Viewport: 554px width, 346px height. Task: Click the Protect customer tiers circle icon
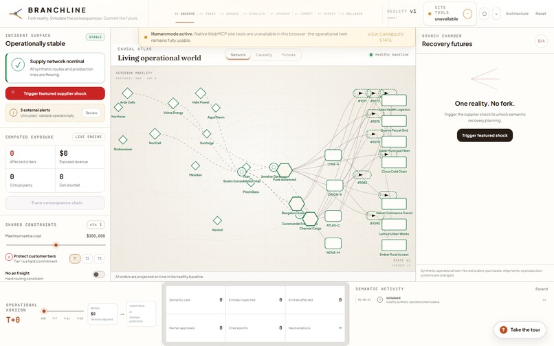(9, 257)
